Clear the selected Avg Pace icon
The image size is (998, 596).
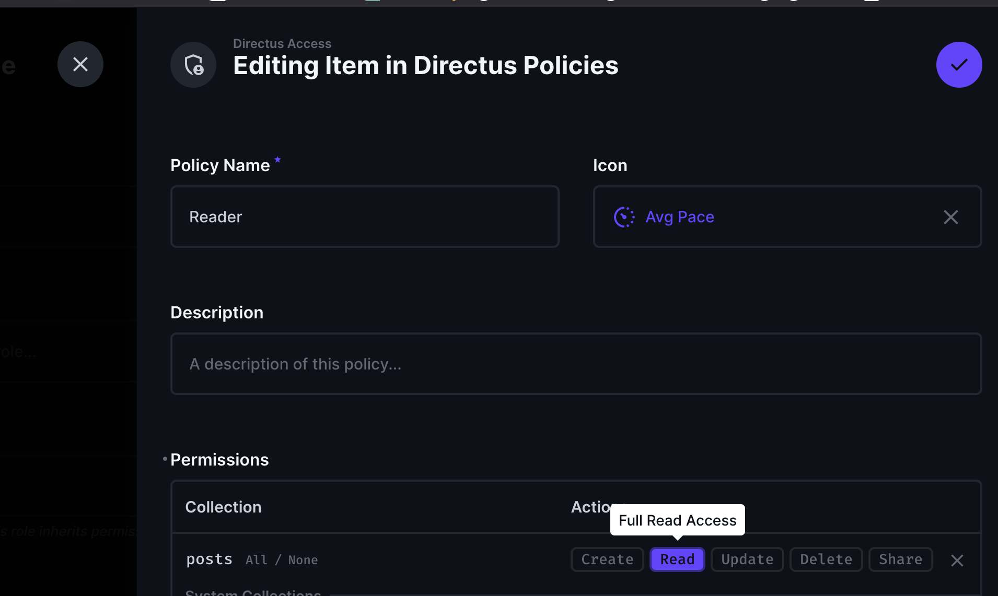(950, 217)
